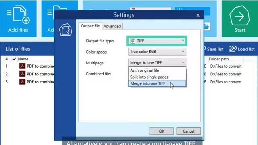Click folder path of second file row
Screen dimensions: 258x145
[226, 74]
